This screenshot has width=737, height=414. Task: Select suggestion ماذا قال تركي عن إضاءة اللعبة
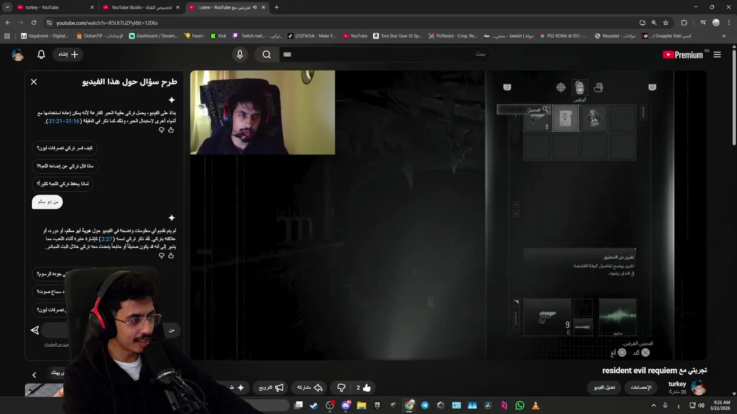(64, 166)
